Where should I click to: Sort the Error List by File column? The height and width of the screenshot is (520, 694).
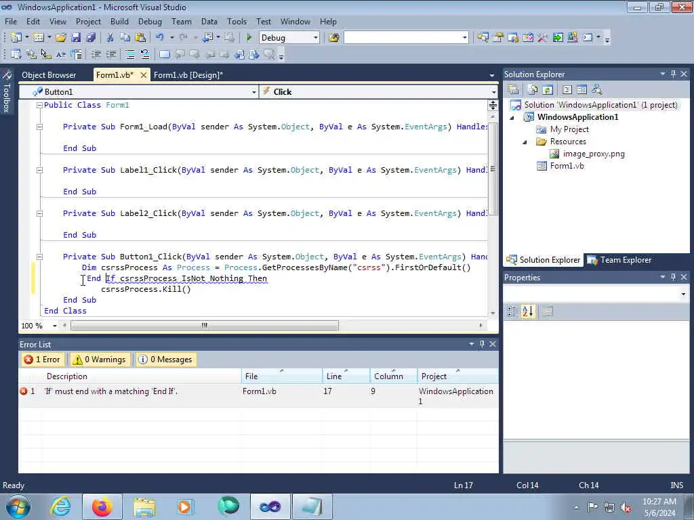[282, 376]
